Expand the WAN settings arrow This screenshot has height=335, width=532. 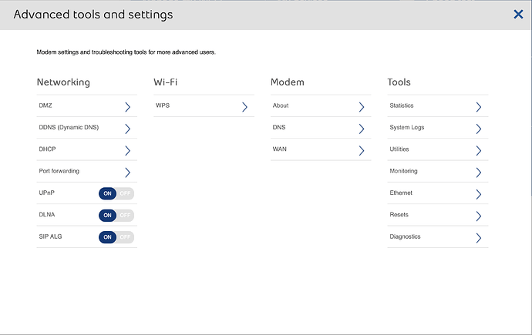tap(361, 150)
